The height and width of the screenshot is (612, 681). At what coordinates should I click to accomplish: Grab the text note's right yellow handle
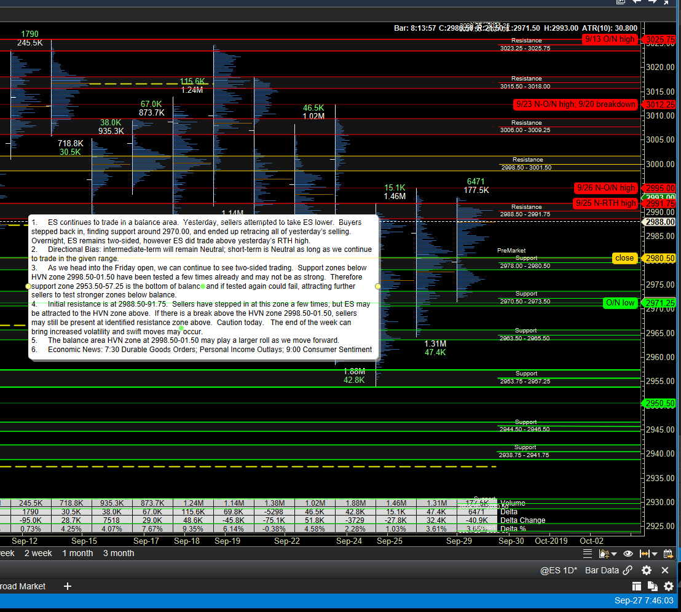[378, 286]
